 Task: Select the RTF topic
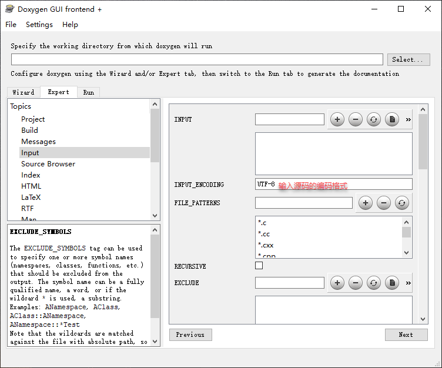click(x=28, y=209)
